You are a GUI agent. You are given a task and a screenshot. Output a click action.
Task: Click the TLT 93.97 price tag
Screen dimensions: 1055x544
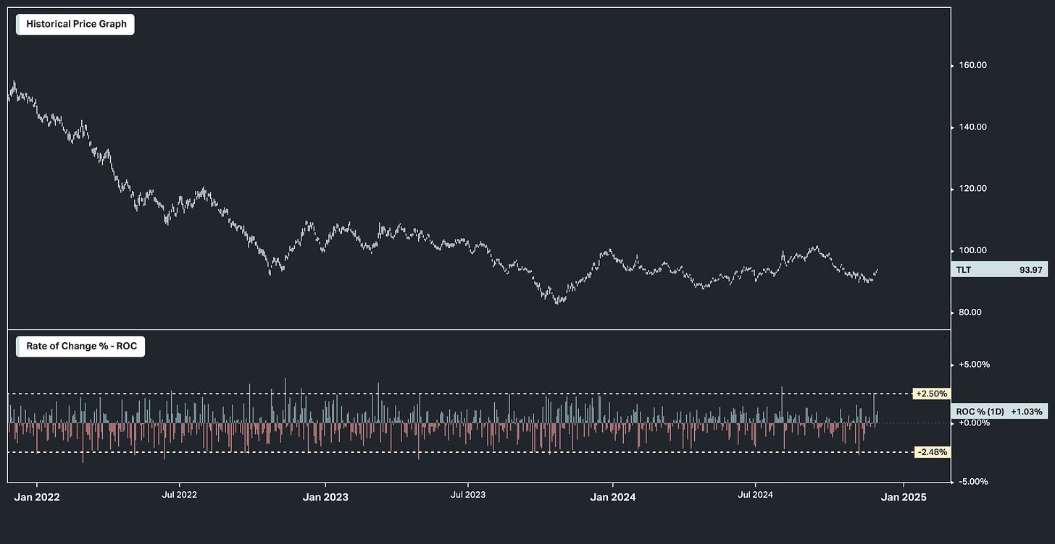(x=1000, y=270)
